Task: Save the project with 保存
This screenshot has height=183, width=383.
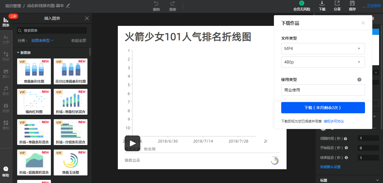Action: (352, 6)
